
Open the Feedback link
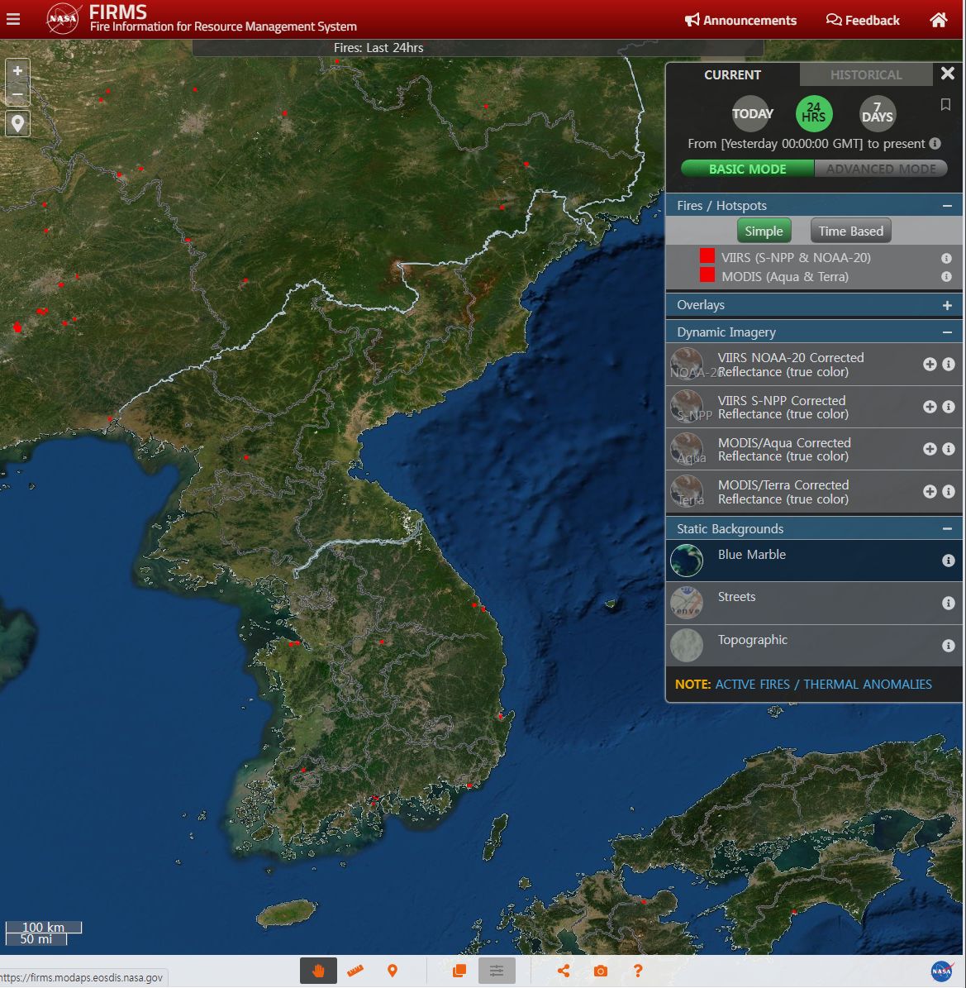(863, 20)
